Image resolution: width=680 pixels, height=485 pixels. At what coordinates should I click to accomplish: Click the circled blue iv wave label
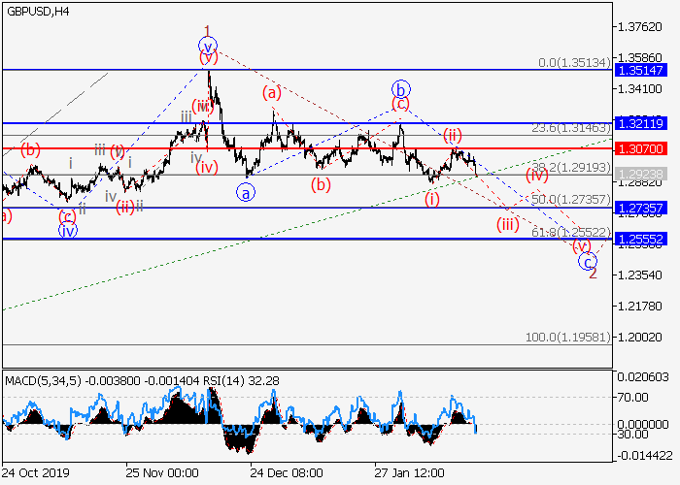tap(67, 230)
